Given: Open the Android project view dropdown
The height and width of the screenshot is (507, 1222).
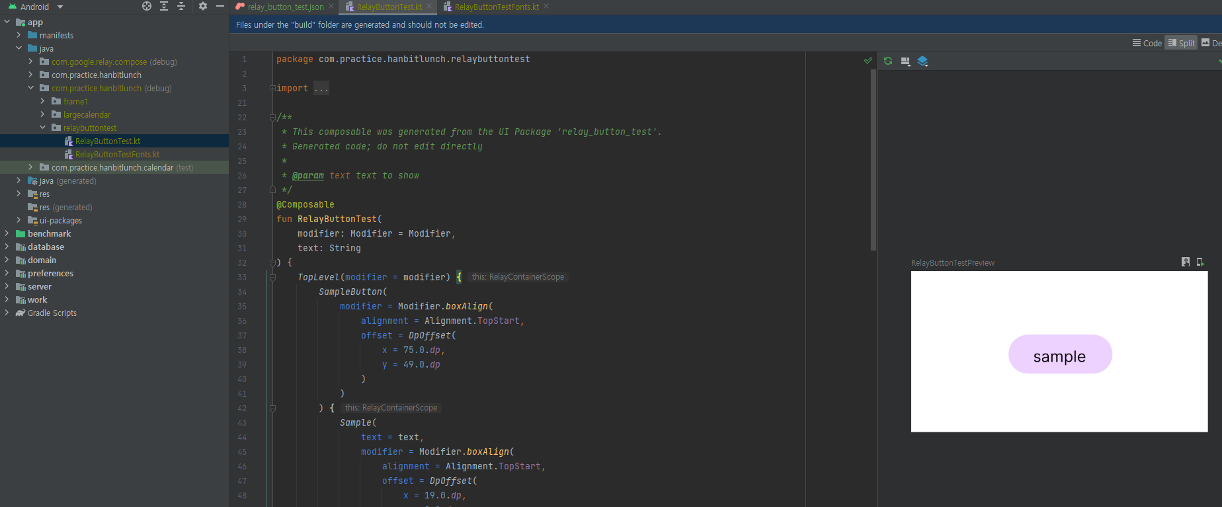Looking at the screenshot, I should pos(36,7).
